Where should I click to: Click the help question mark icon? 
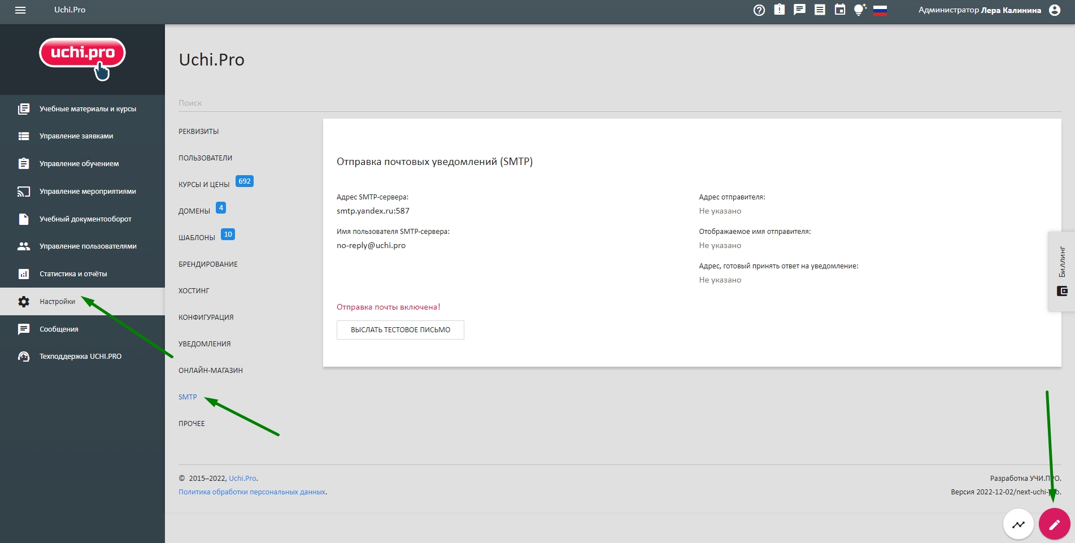[759, 10]
